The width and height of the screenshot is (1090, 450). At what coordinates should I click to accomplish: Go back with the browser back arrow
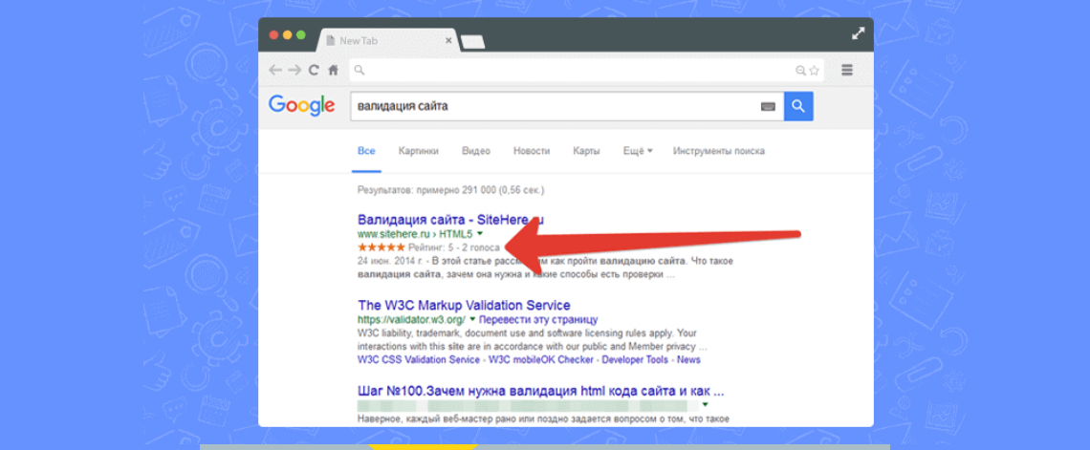click(276, 70)
